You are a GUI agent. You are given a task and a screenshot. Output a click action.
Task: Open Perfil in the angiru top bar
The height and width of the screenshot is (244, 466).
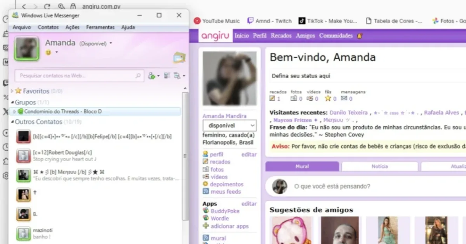tap(260, 36)
